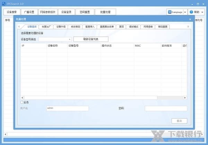
Task: Click the Language button label
Action: coord(177,12)
